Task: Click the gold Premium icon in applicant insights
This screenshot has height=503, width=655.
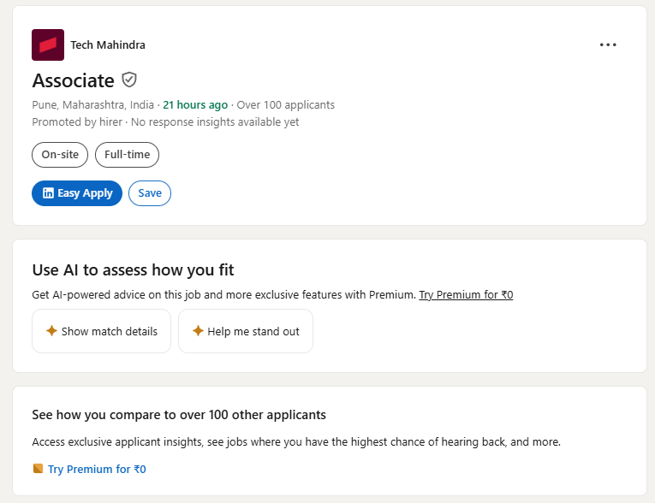Action: 38,469
